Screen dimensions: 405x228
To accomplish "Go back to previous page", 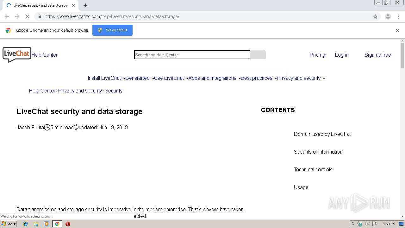I will point(7,16).
